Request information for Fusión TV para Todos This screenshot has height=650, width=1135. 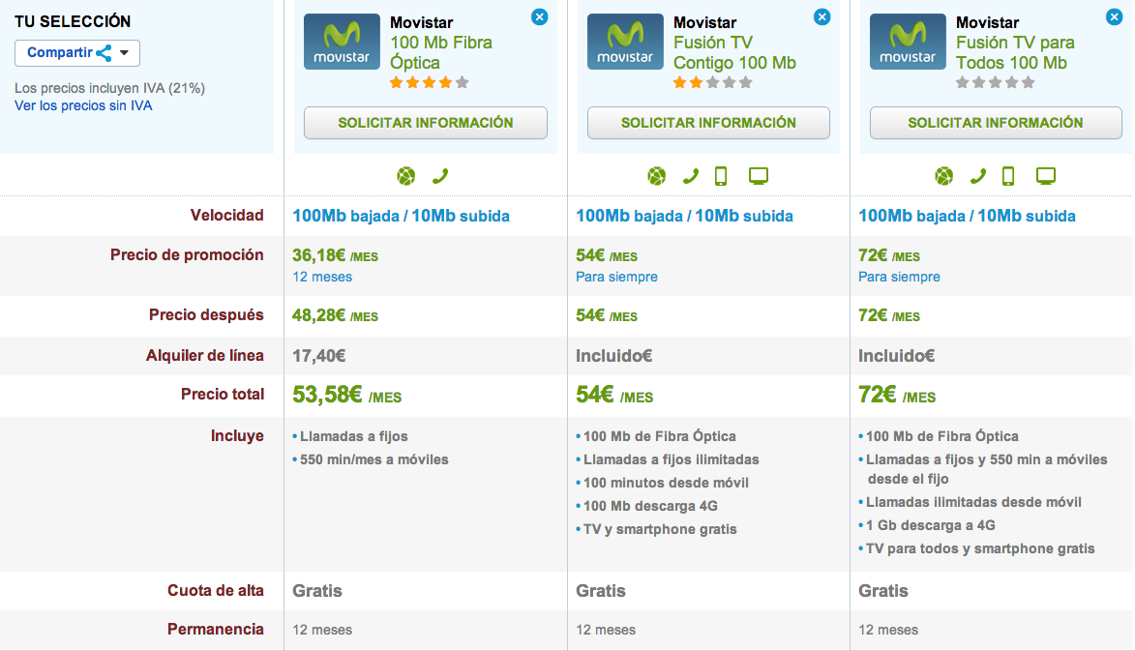point(996,123)
